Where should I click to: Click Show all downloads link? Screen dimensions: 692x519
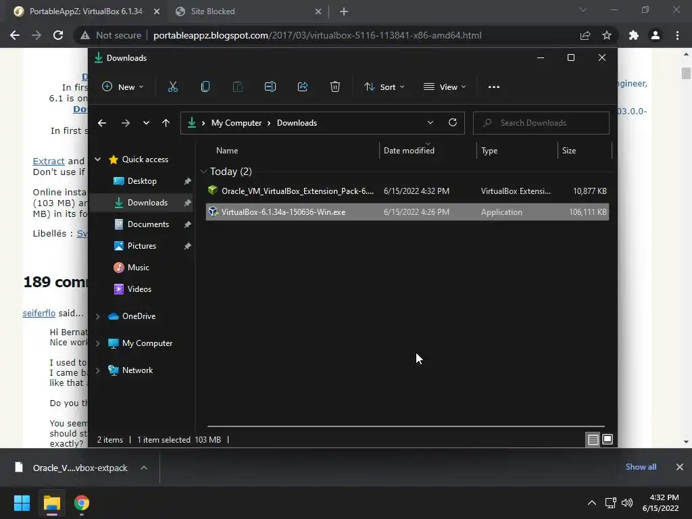tap(641, 467)
